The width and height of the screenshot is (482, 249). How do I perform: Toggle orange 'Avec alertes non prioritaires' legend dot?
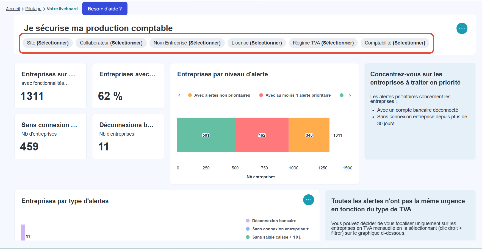pos(190,95)
